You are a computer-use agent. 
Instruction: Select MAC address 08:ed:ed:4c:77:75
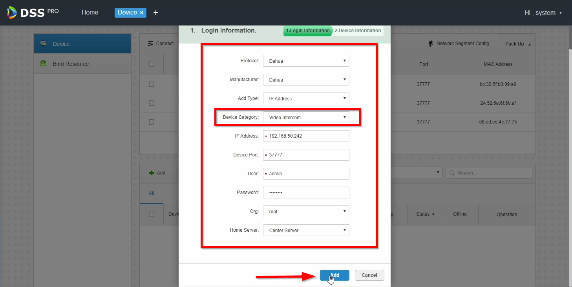pos(498,122)
